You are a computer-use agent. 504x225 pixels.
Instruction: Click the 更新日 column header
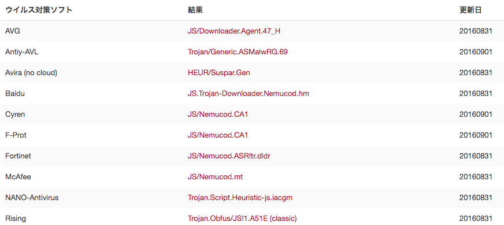tap(470, 10)
